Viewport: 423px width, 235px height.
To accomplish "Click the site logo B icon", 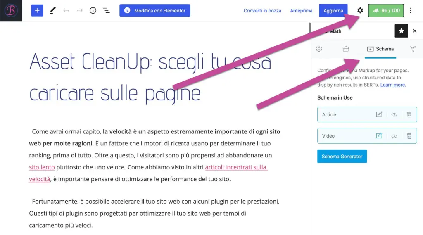I will (11, 10).
